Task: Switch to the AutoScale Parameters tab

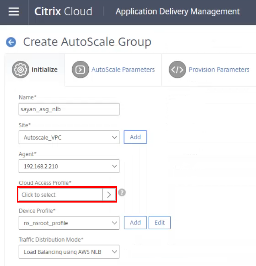Action: click(x=113, y=70)
